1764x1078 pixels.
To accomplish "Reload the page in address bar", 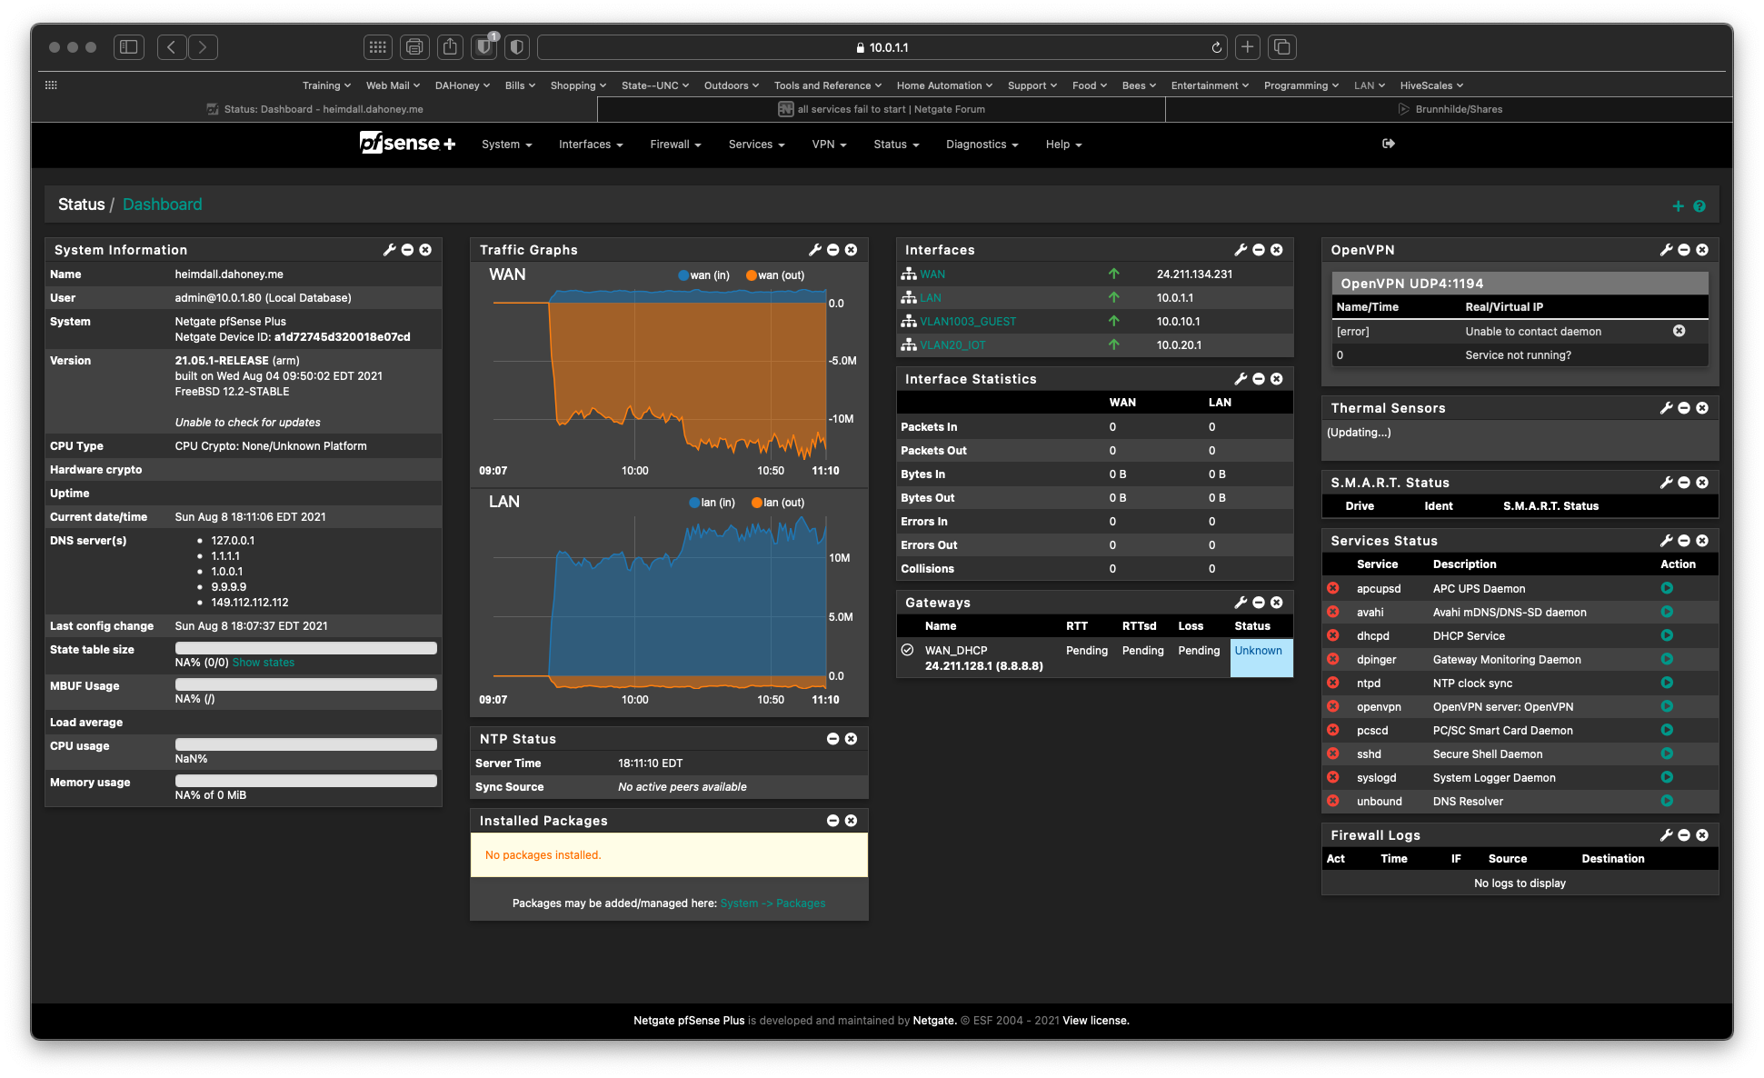I will point(1216,47).
